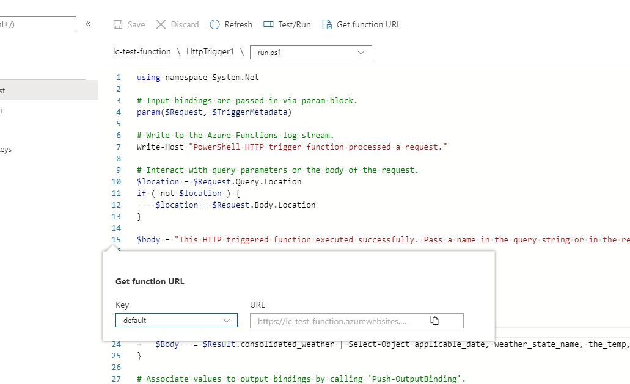Open the run.ps1 file dropdown

(310, 53)
